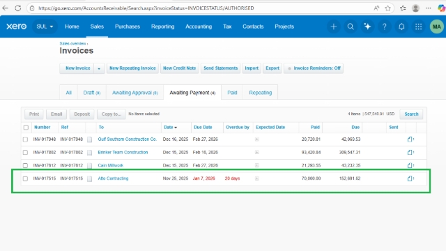Screen dimensions: 446x251
Task: Select the INV-017812 row checkbox
Action: [x=25, y=165]
